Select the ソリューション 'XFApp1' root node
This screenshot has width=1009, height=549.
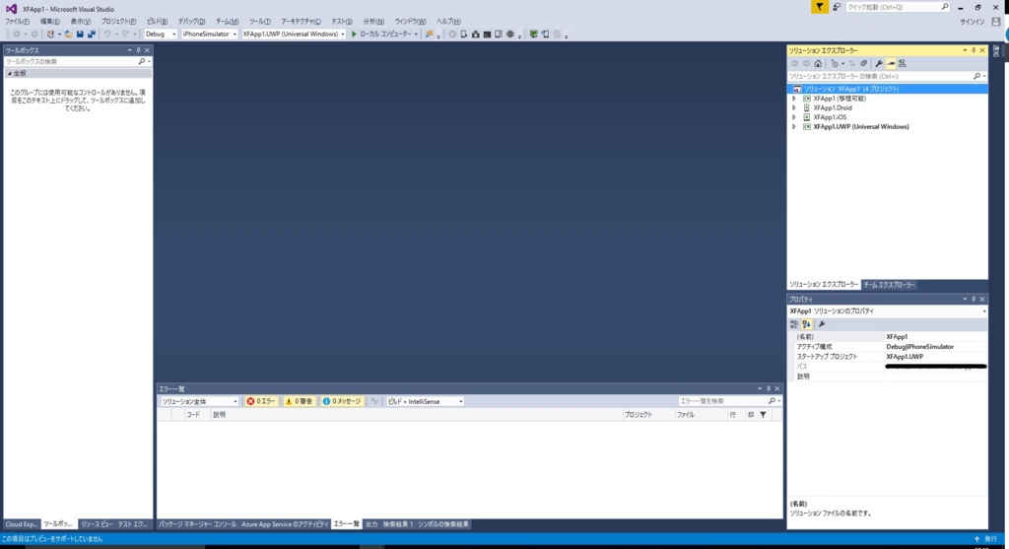tap(888, 89)
